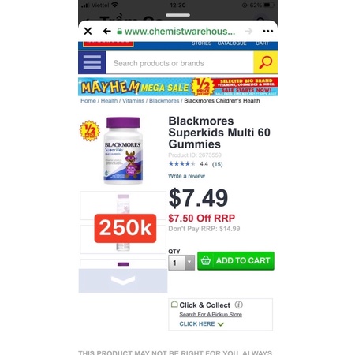This screenshot has height=355, width=355.
Task: Click the star rating icons
Action: click(181, 164)
